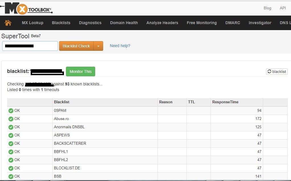Click the green Monitor This button

point(80,71)
